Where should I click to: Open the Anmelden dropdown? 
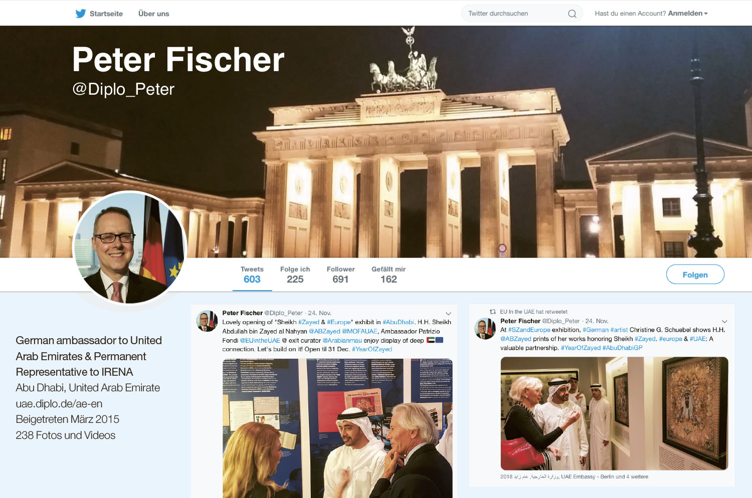tap(688, 14)
